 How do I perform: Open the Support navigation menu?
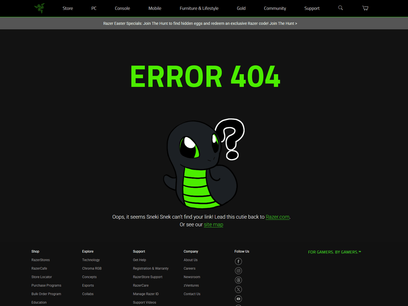coord(312,8)
